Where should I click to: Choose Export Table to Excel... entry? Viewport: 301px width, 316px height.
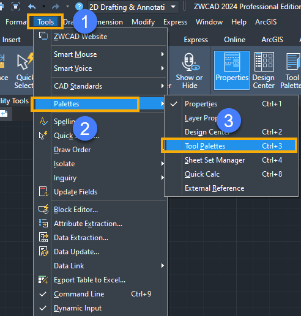click(x=100, y=280)
